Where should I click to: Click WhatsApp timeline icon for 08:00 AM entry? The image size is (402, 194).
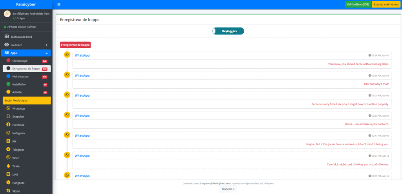[67, 95]
